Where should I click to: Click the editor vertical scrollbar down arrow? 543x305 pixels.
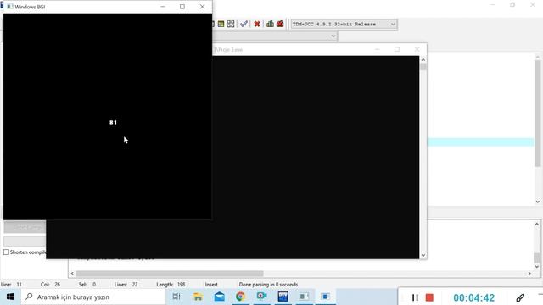537,202
